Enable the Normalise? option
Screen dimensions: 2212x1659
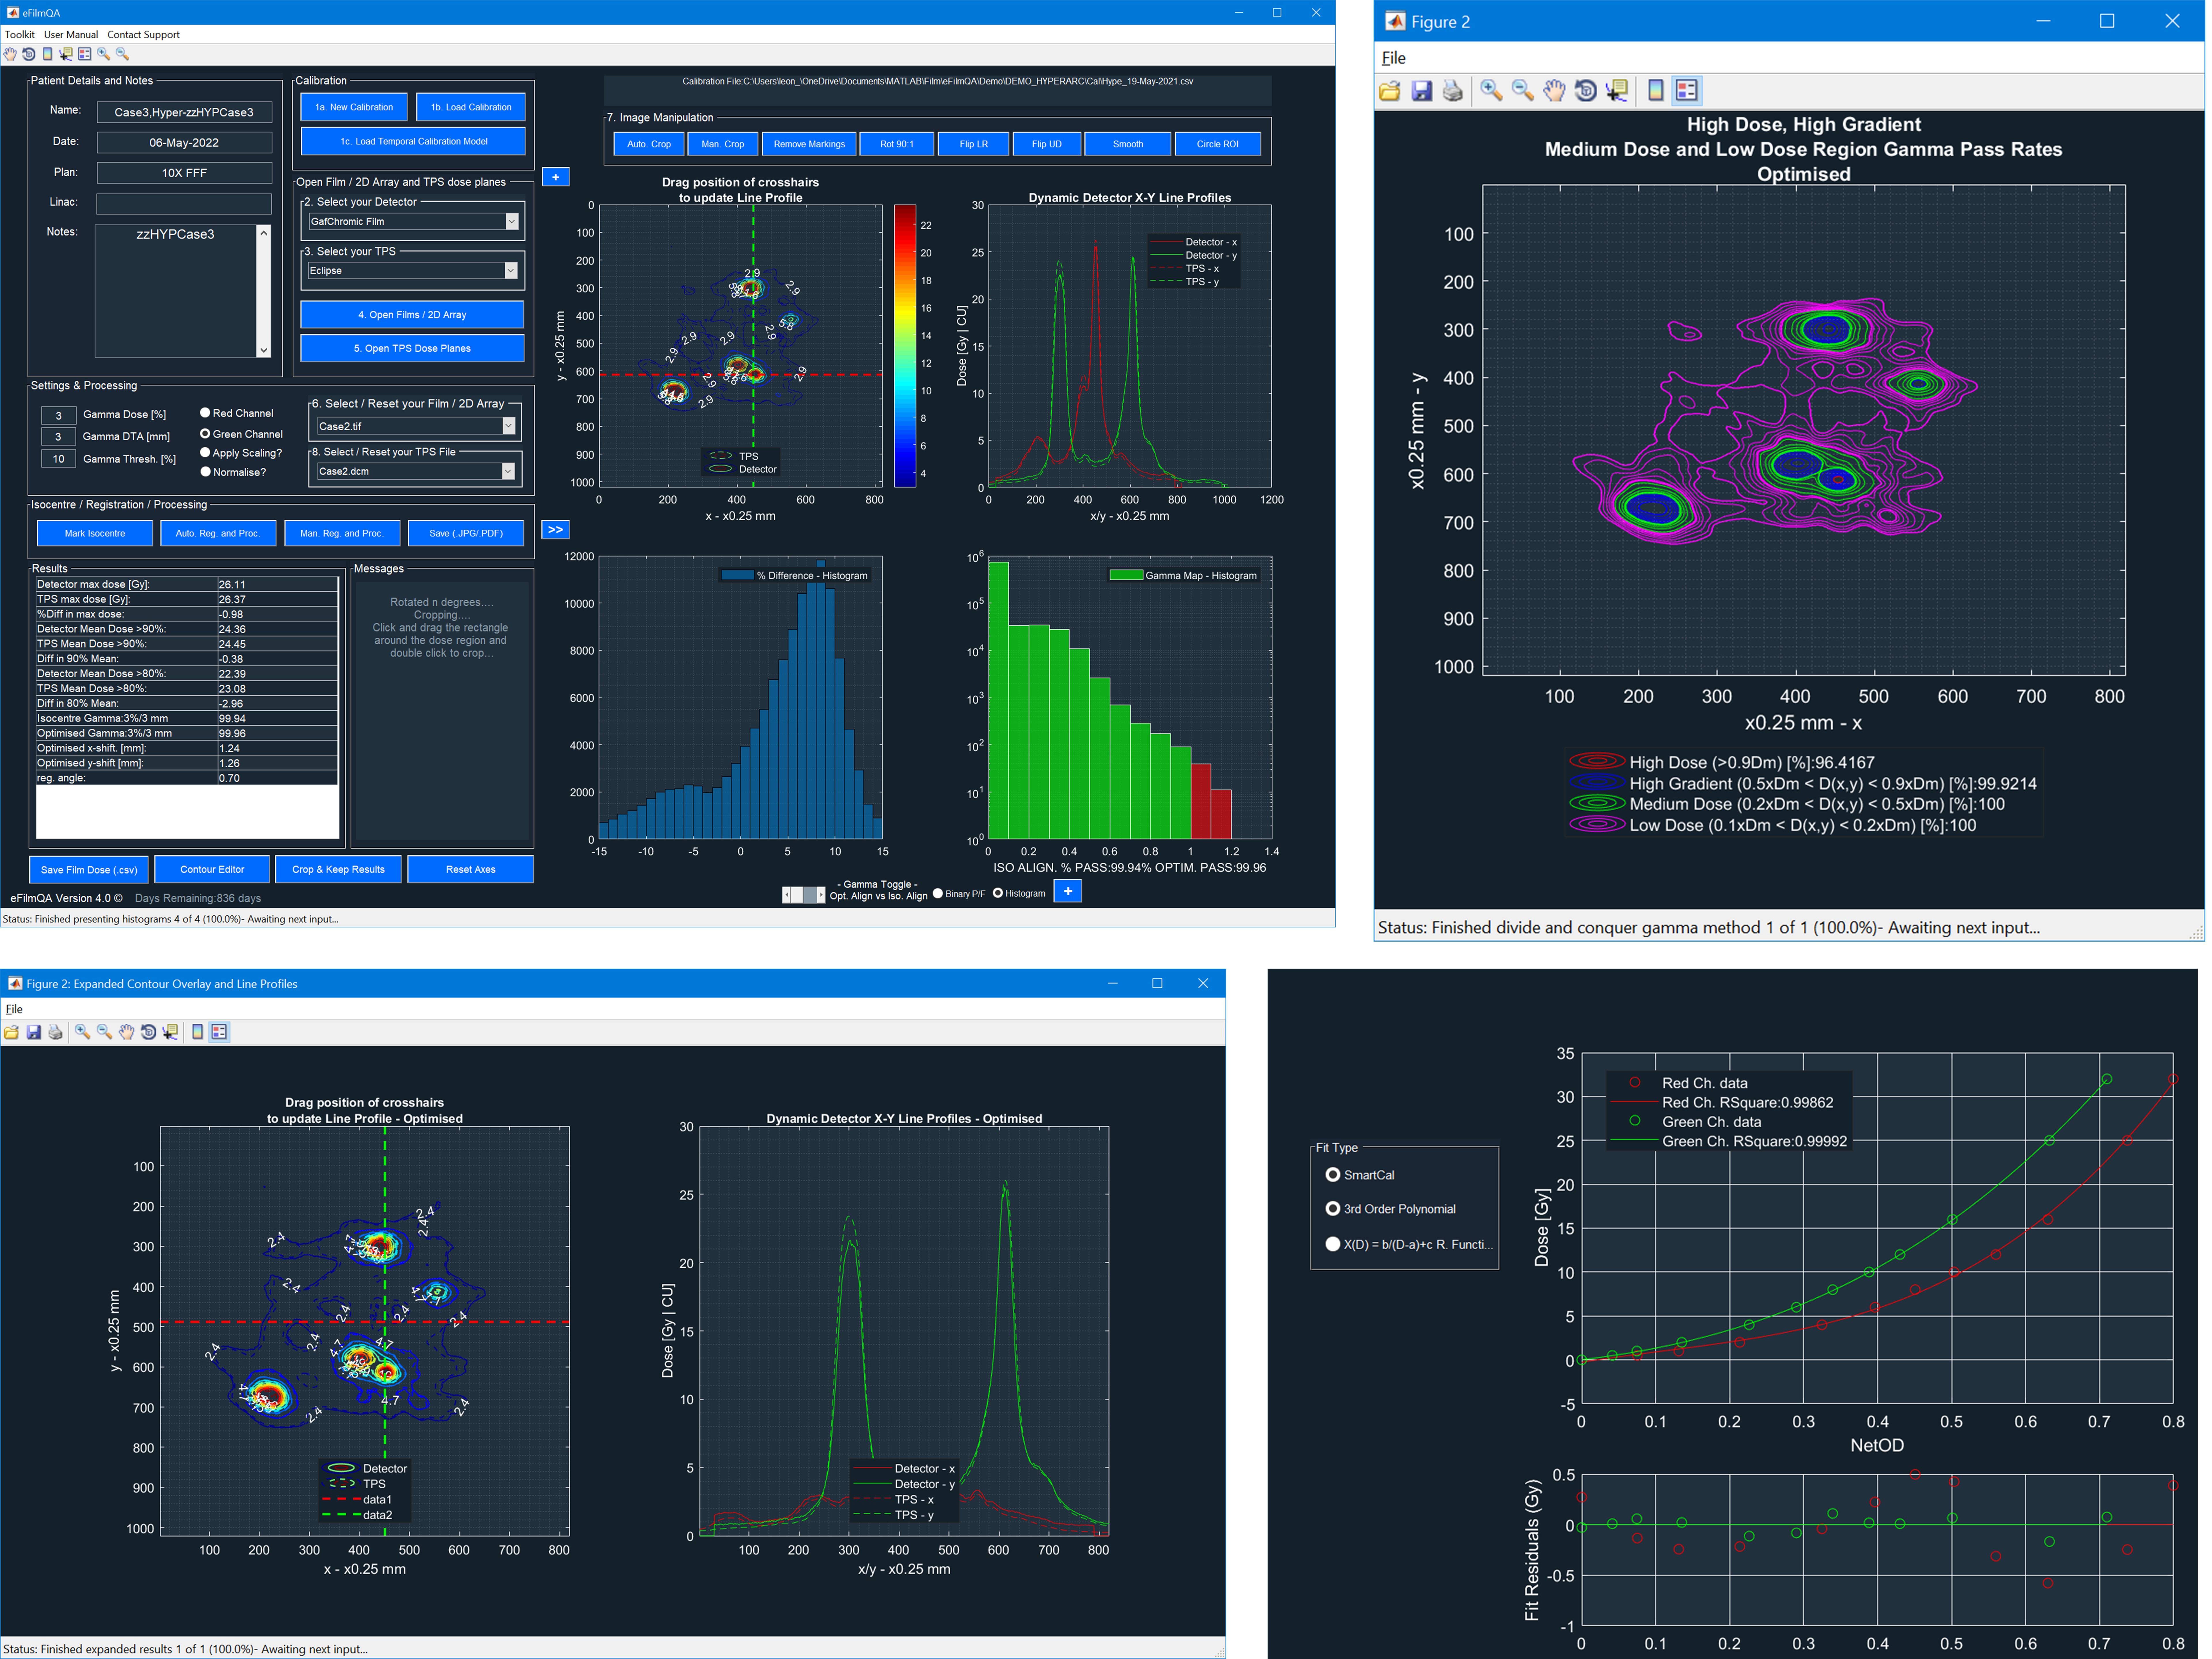tap(205, 472)
